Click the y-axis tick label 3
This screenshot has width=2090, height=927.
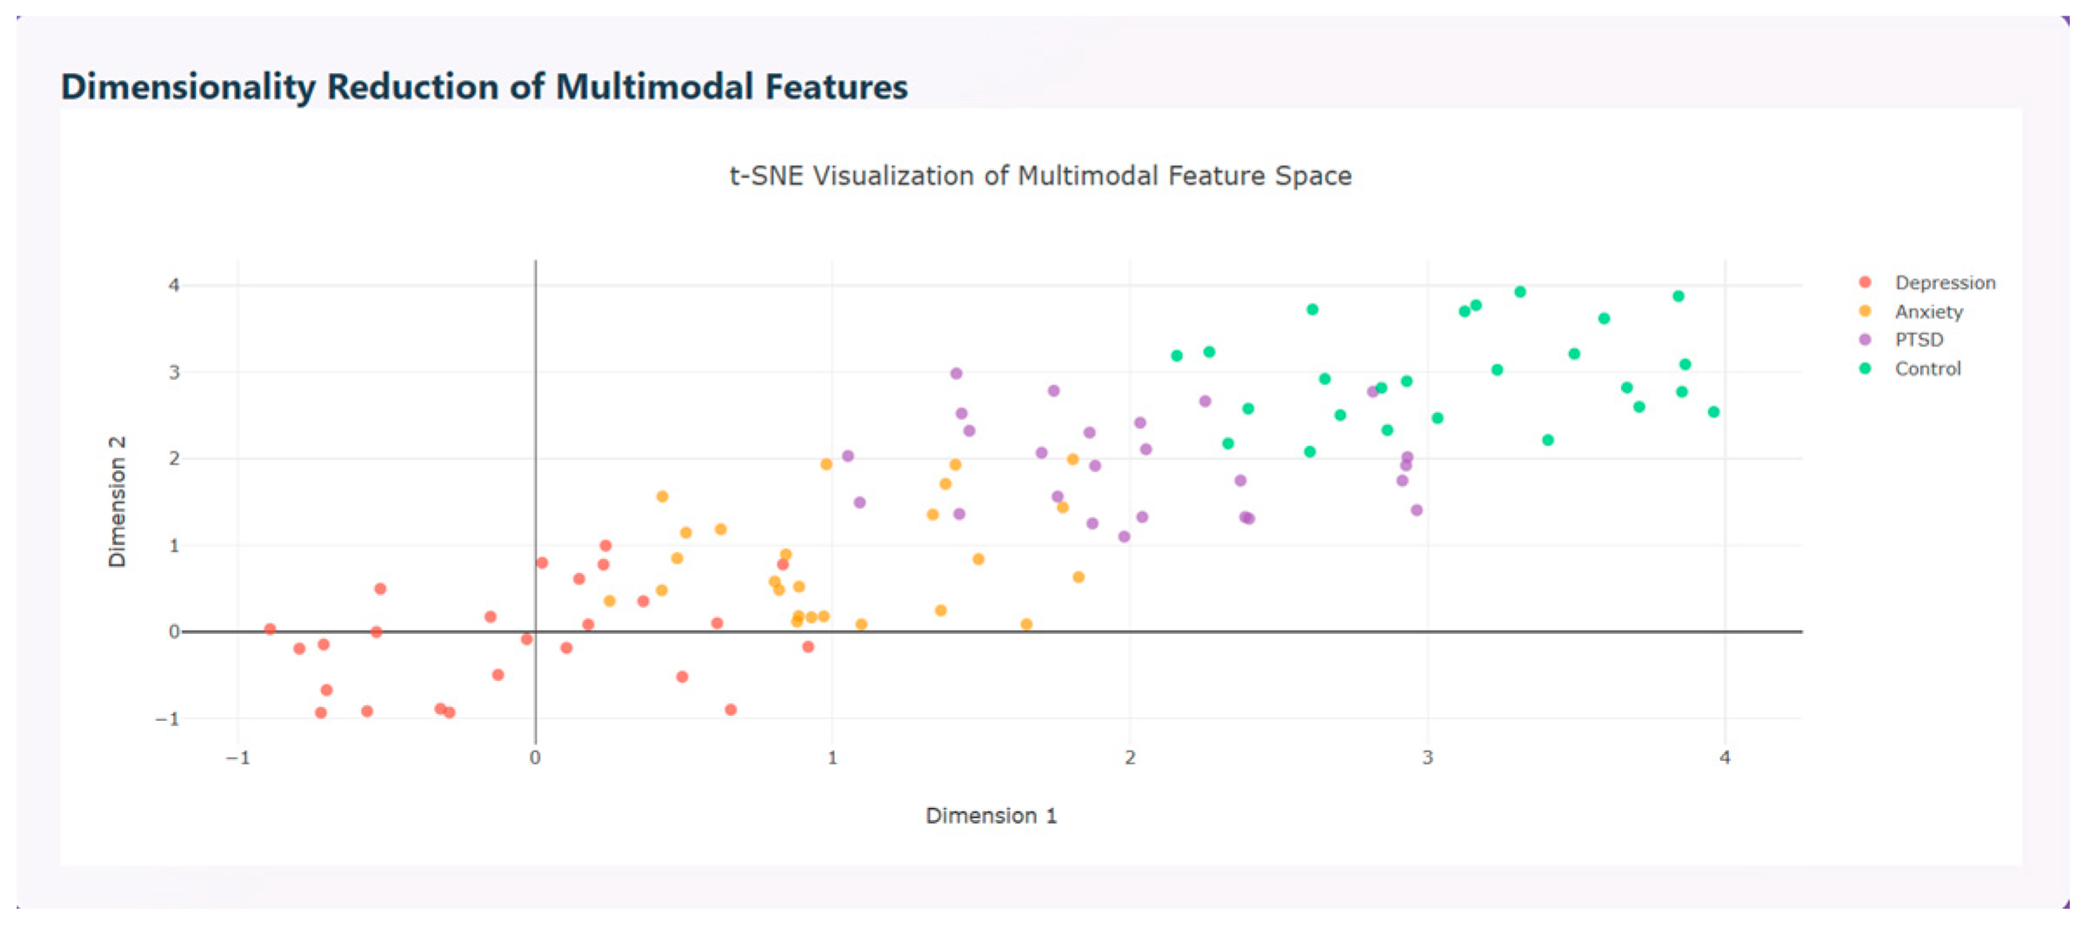coord(174,372)
